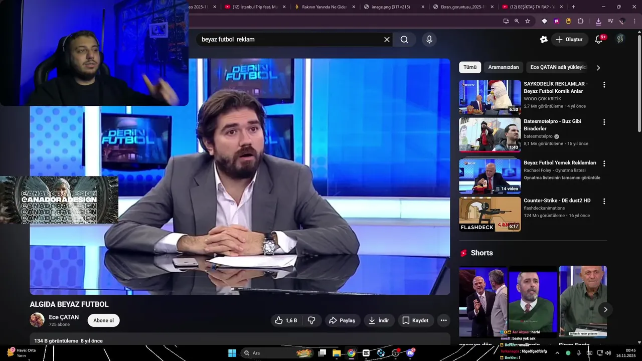Click install/cast icon in address bar

[x=506, y=21]
